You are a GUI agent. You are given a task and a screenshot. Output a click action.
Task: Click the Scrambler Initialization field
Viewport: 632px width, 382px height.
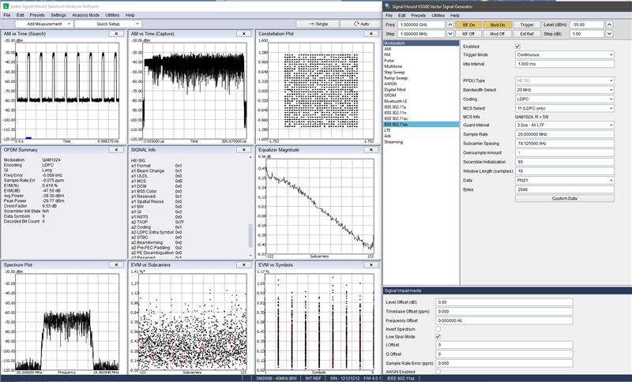tap(565, 162)
